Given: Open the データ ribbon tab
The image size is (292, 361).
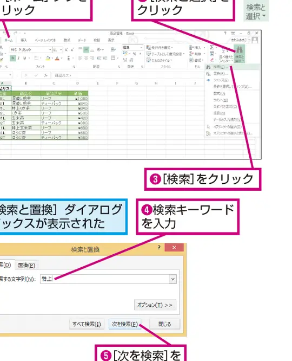Looking at the screenshot, I should pos(82,40).
